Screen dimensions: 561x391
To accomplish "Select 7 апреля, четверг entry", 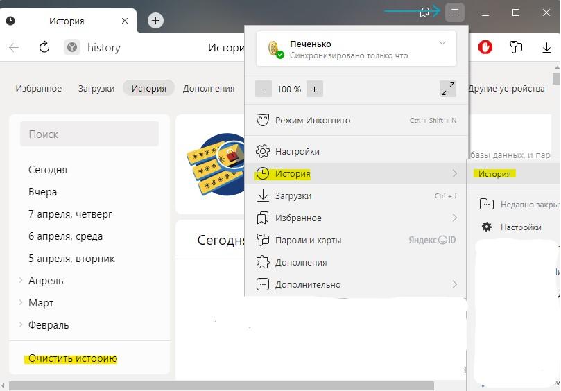I will click(70, 214).
